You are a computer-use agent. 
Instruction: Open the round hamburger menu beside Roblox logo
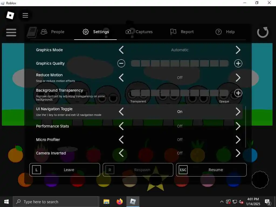point(25,15)
